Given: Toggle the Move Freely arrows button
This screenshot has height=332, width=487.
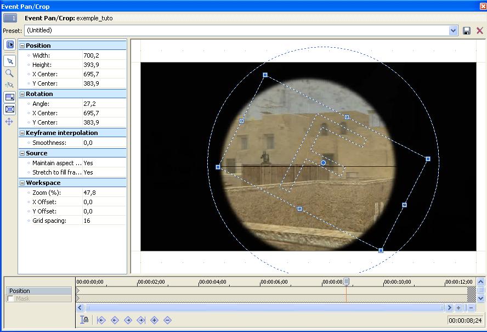Looking at the screenshot, I should [9, 121].
